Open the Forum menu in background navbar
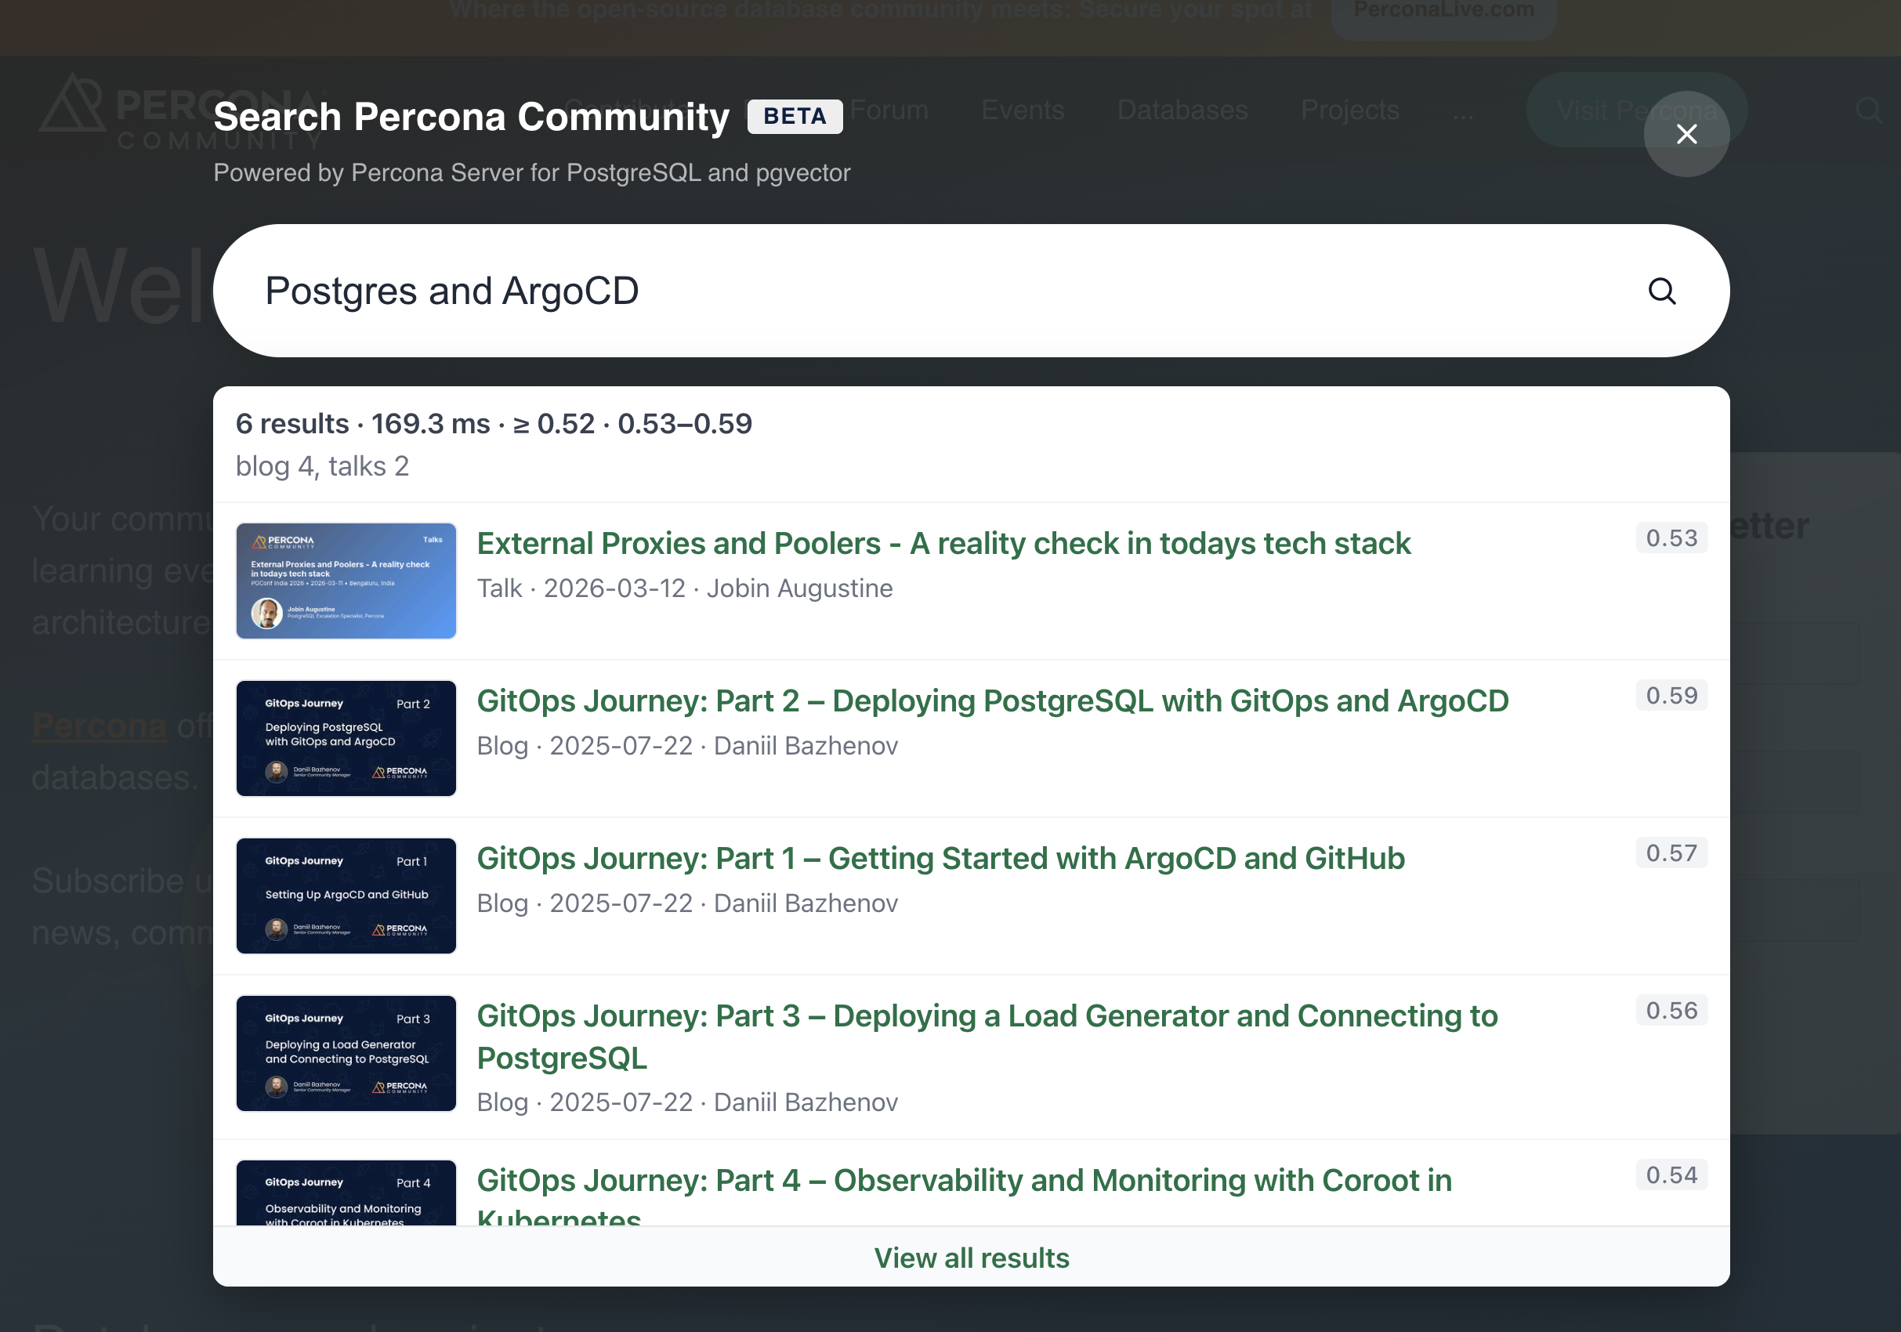Viewport: 1901px width, 1332px height. pos(889,110)
